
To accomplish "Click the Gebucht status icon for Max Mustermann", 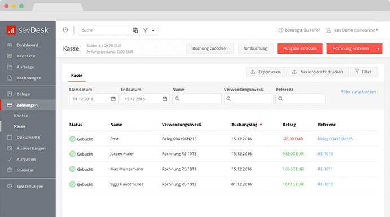I will 72,169.
